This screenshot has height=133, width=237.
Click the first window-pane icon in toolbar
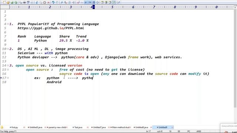[102, 3]
